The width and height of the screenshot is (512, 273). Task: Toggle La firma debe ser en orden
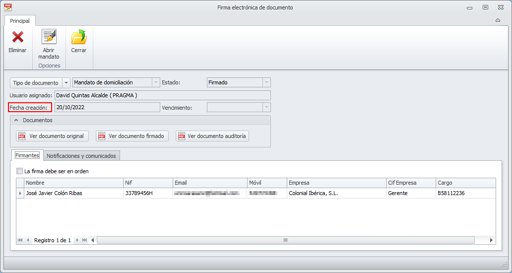[20, 171]
